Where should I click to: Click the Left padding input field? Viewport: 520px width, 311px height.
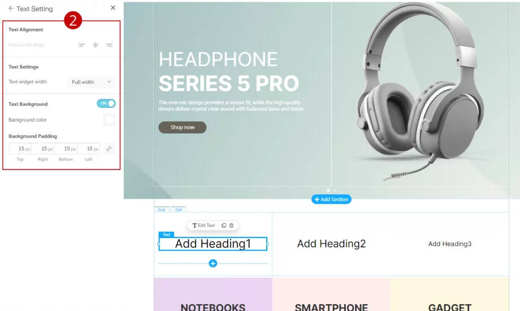click(89, 149)
